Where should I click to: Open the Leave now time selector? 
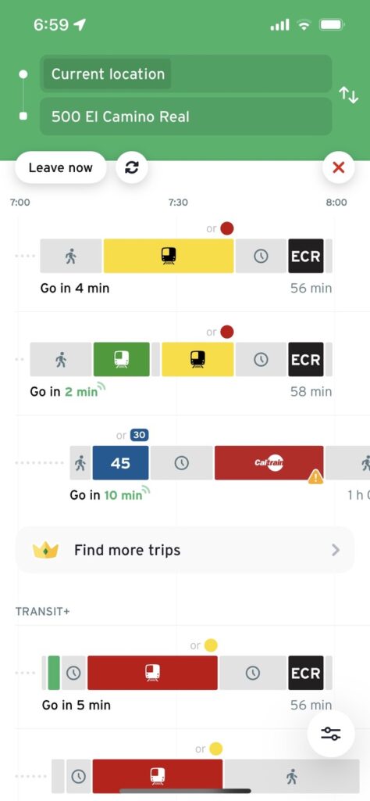coord(61,167)
